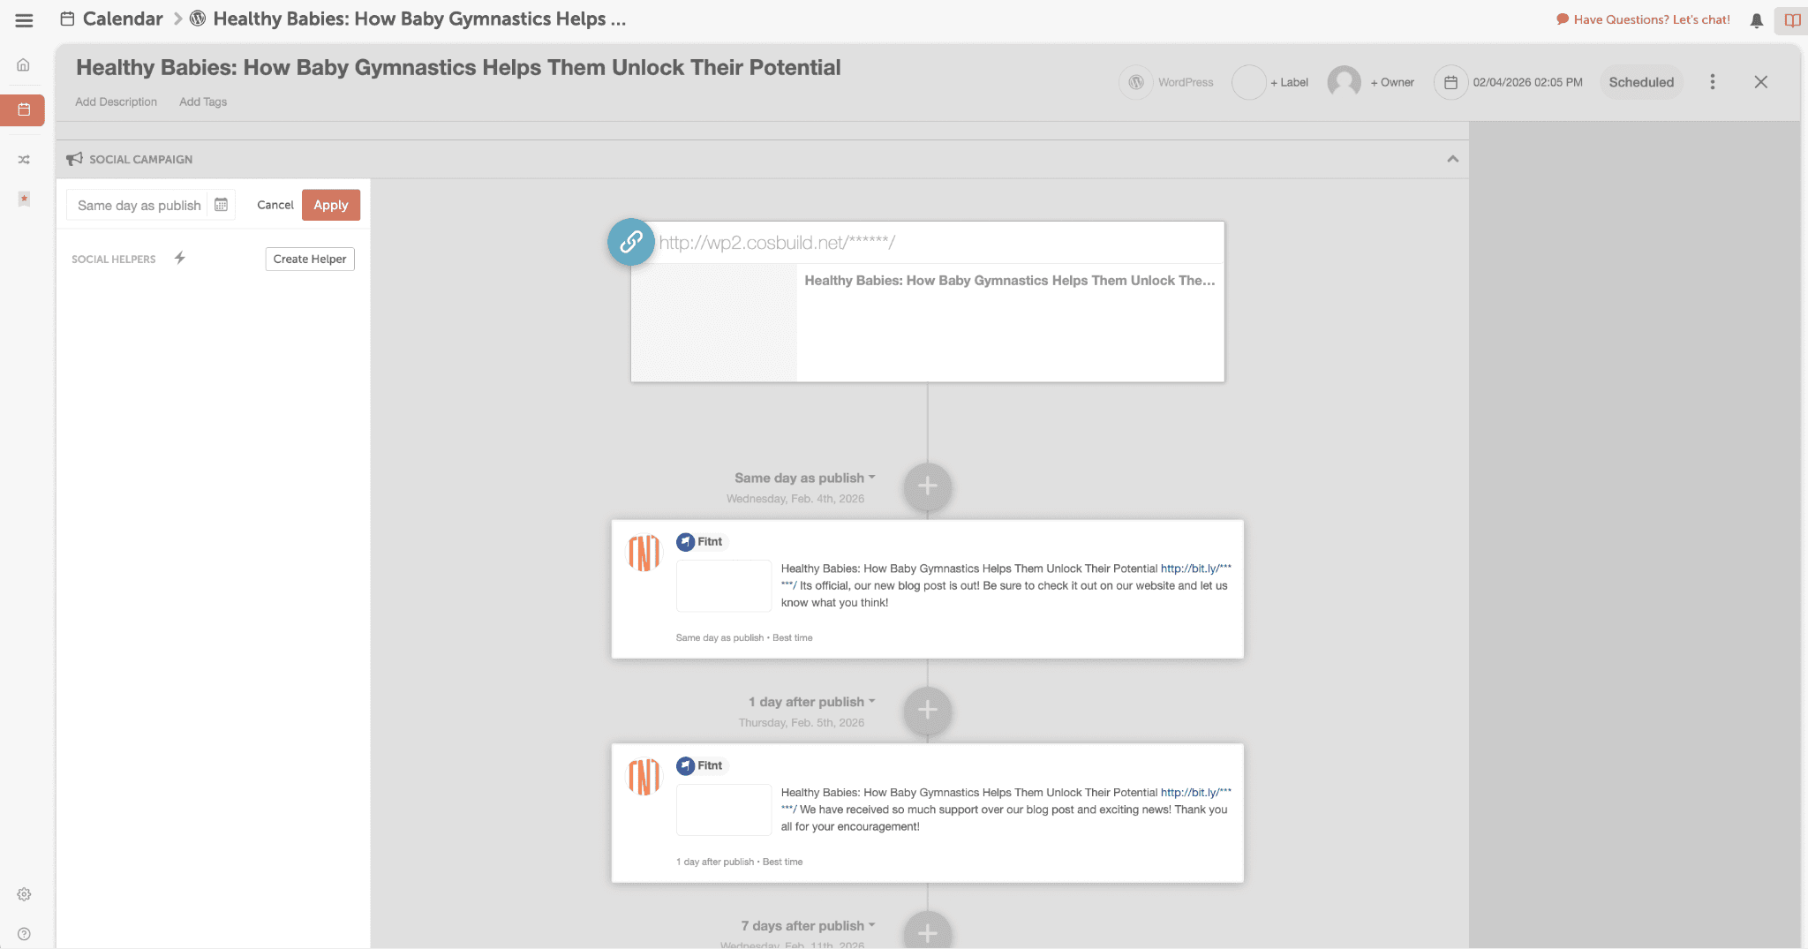Add message under 1 day after publish

(927, 710)
